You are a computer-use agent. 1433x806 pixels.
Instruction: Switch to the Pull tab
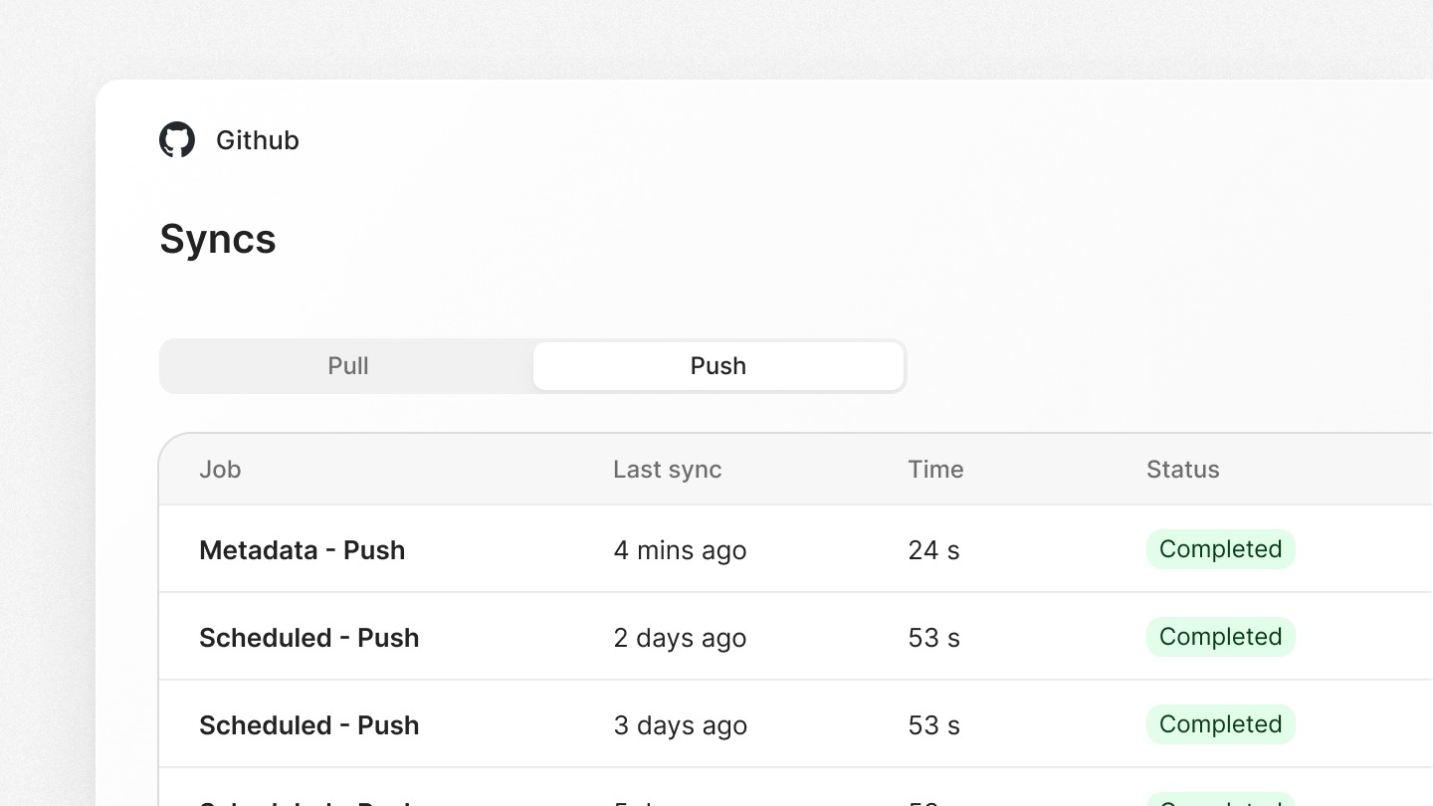(x=347, y=366)
